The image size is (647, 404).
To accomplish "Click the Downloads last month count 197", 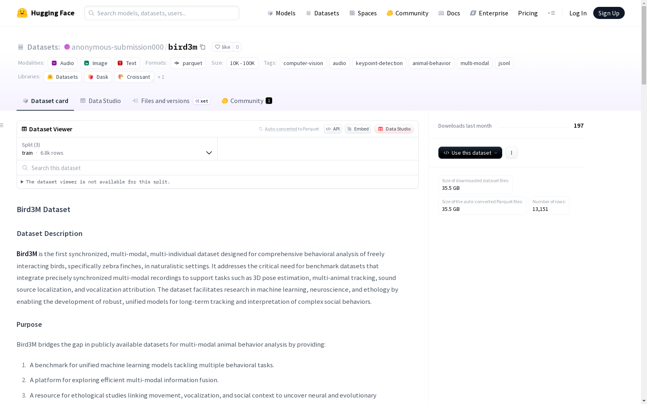I will click(x=579, y=126).
